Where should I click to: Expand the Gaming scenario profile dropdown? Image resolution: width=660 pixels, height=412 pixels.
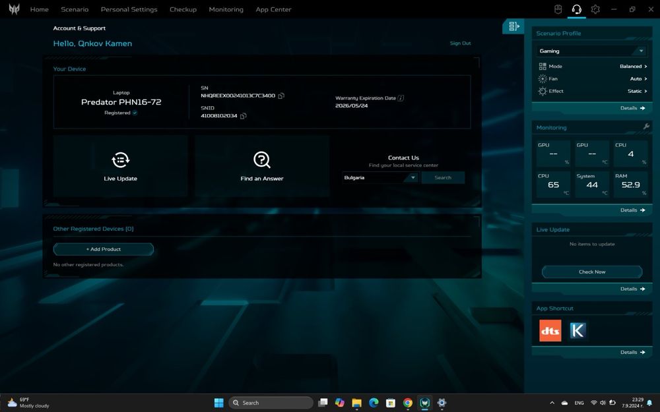pos(641,51)
